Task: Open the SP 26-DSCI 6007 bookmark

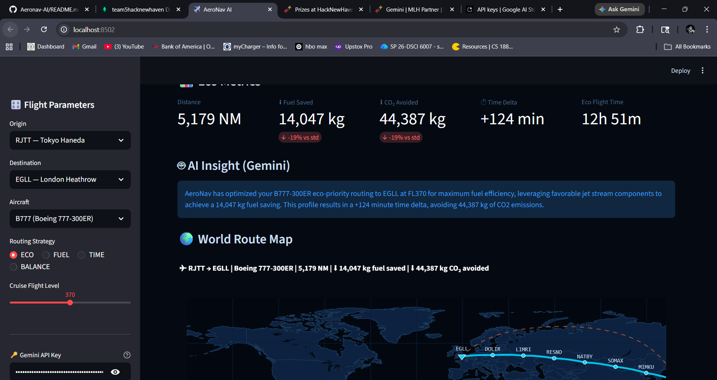Action: click(x=412, y=47)
